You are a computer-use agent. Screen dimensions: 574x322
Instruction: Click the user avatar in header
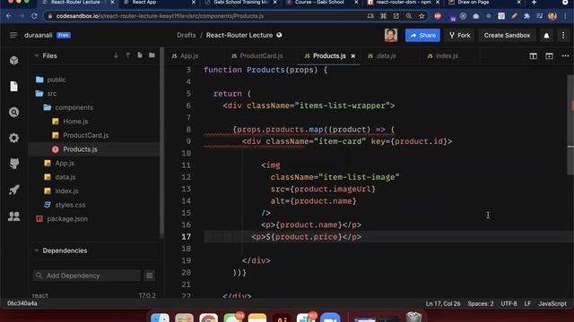391,35
